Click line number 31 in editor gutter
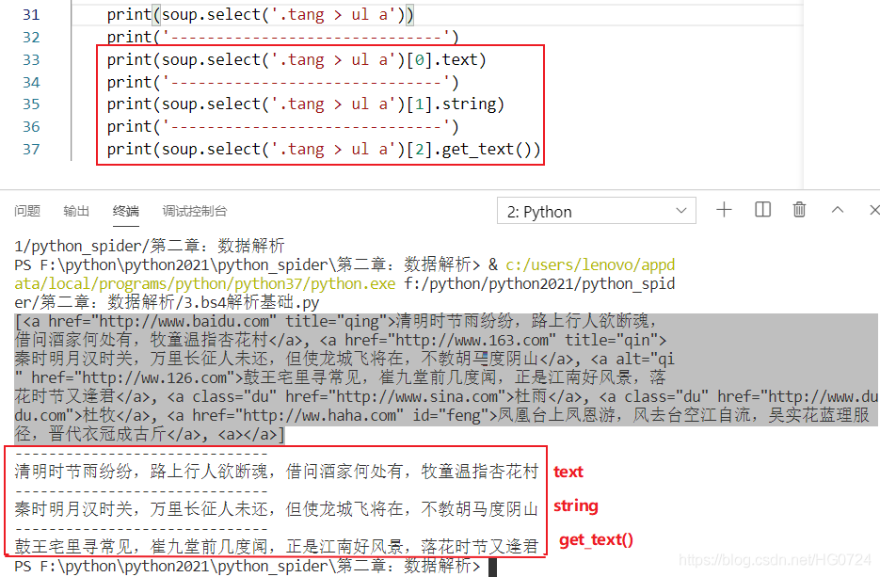This screenshot has height=577, width=880. click(x=31, y=15)
